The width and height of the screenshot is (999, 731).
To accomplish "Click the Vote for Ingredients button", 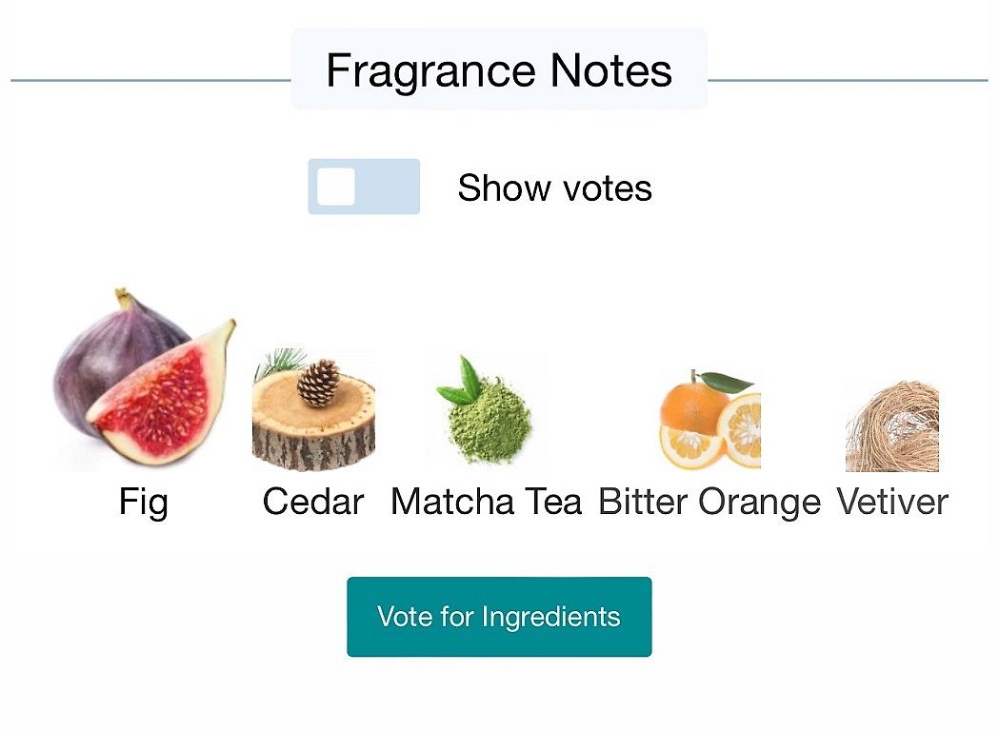I will coord(499,617).
